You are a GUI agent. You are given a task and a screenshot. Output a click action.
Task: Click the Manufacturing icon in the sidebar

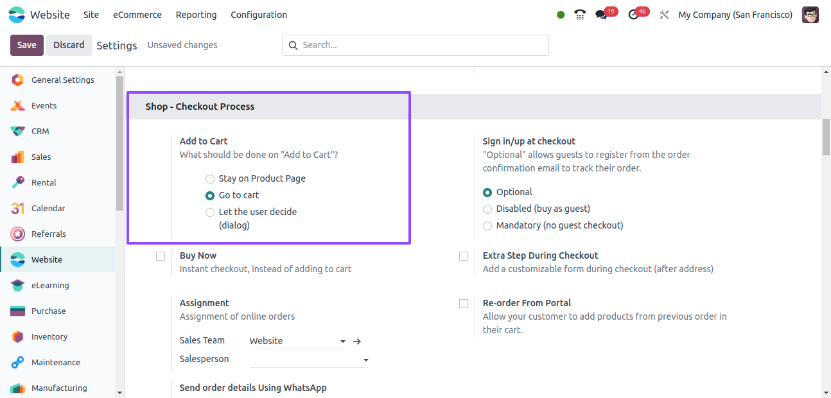pos(18,388)
